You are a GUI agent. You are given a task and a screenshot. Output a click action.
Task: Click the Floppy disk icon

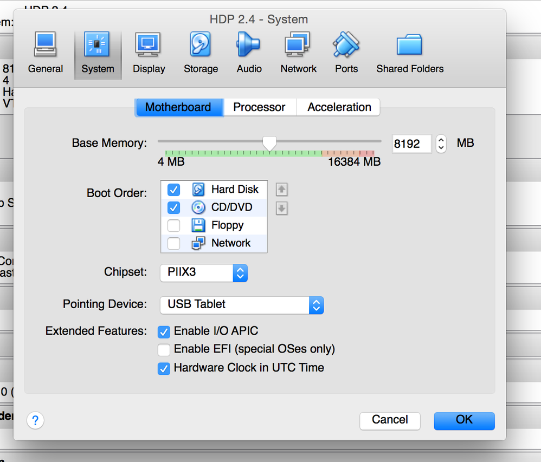pos(198,225)
